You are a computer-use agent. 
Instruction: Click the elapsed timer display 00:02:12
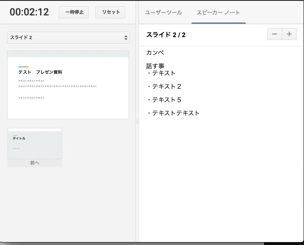coord(29,12)
